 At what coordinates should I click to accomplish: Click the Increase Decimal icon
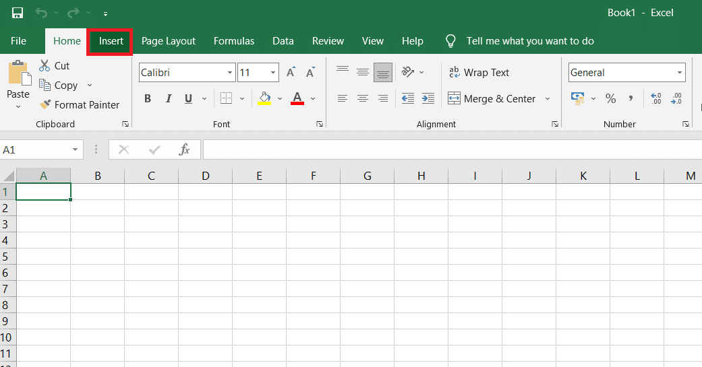pyautogui.click(x=656, y=98)
